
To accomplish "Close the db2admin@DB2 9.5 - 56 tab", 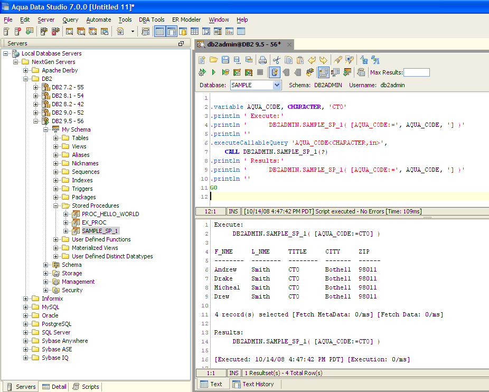I will point(289,44).
